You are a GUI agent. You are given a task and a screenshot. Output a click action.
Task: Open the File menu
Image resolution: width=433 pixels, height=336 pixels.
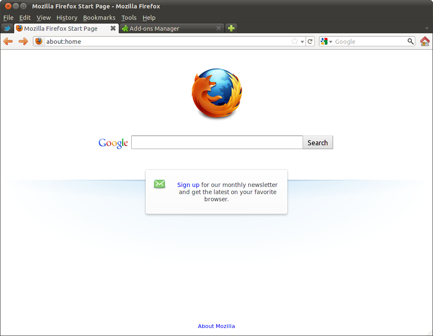[x=8, y=18]
